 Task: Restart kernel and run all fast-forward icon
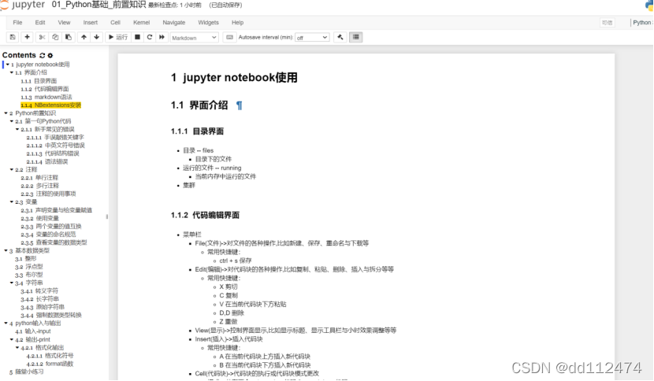(162, 37)
